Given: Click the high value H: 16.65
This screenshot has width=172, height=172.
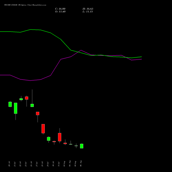Looking at the screenshot, I should click(88, 9).
